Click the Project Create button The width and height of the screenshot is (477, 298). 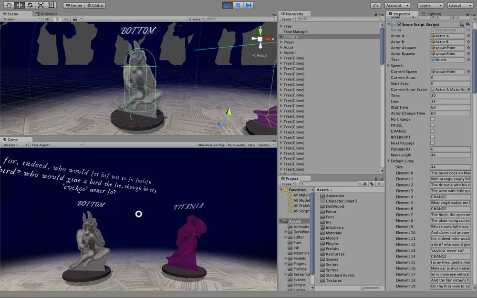click(x=288, y=184)
